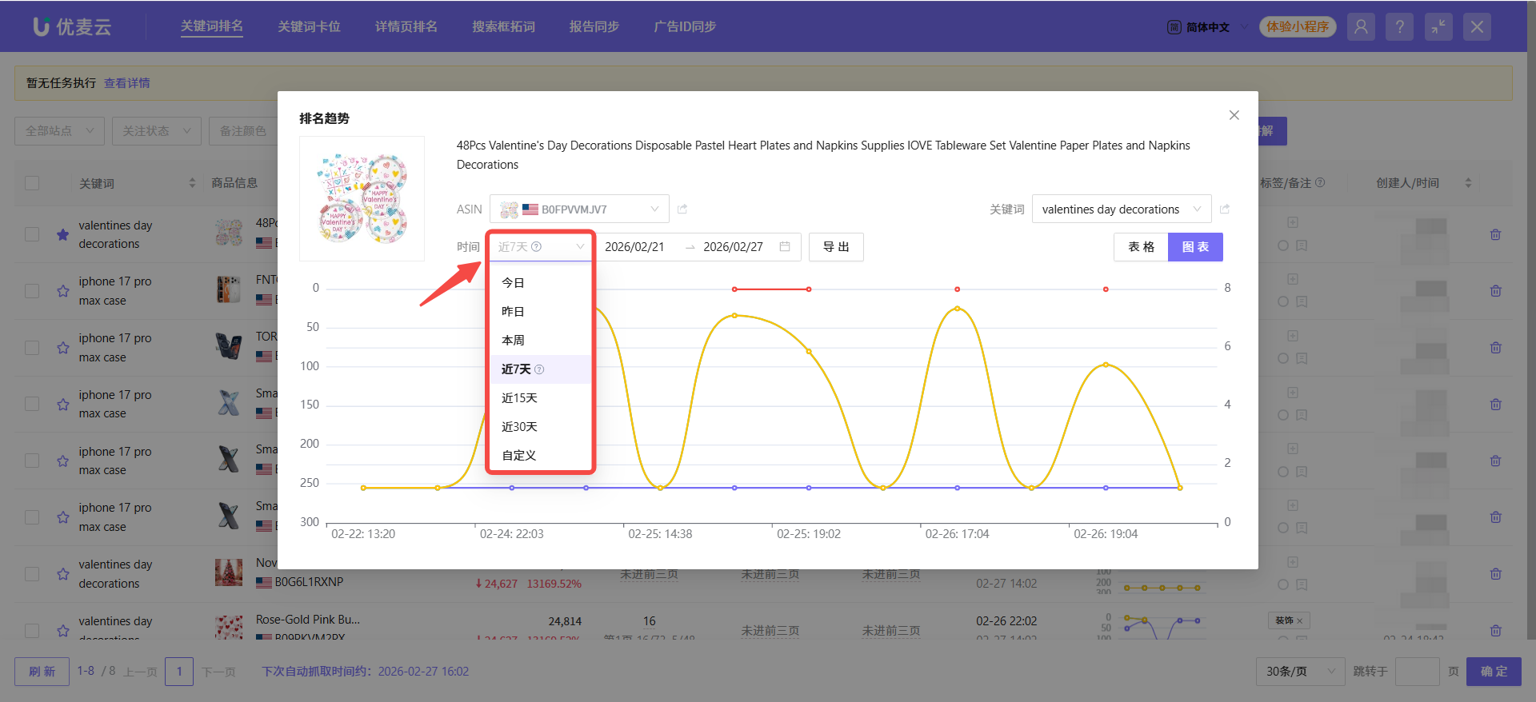Open keyword external link icon

coord(1225,209)
